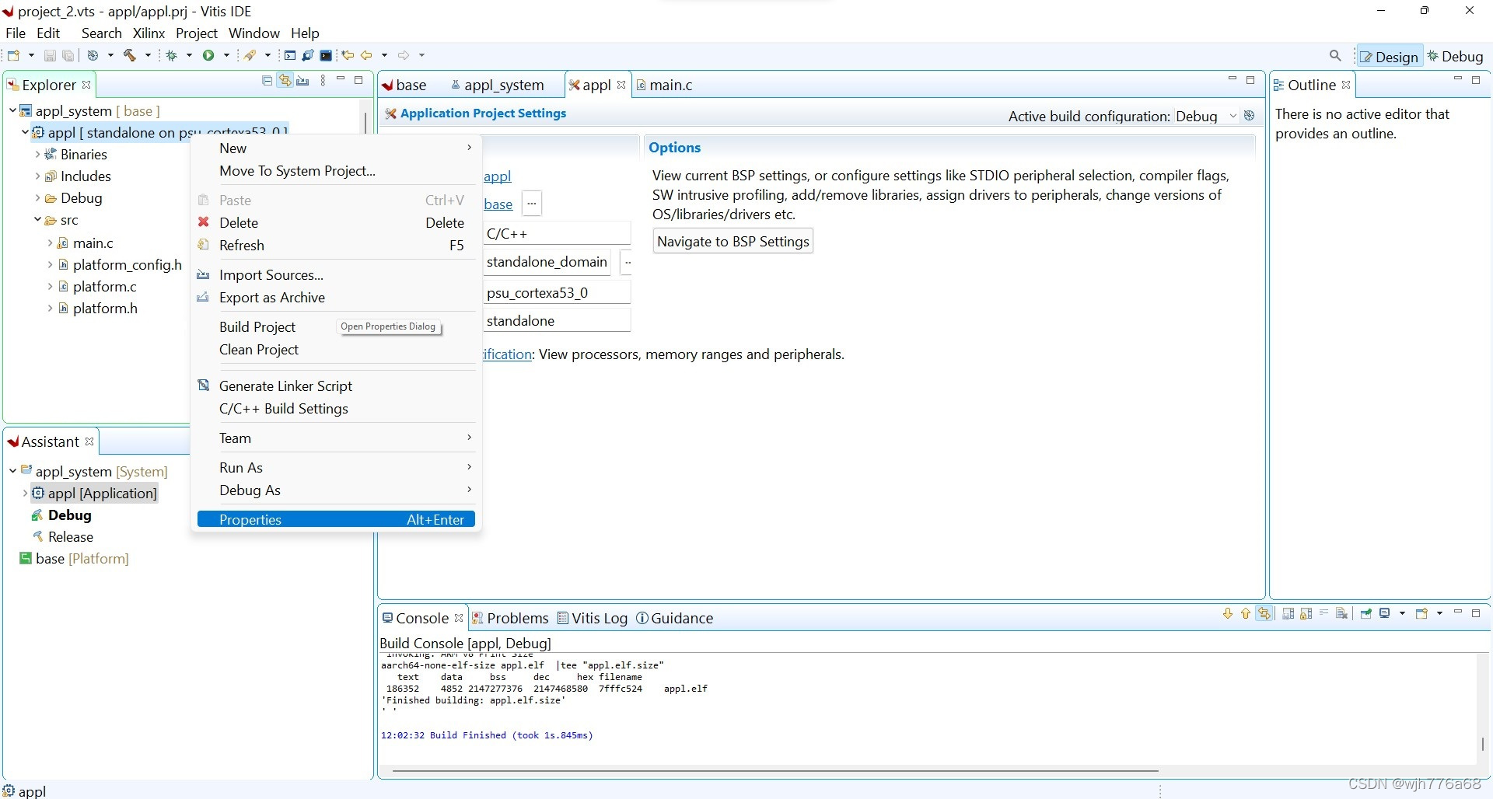
Task: Select platform_config.h in Explorer
Action: [128, 264]
